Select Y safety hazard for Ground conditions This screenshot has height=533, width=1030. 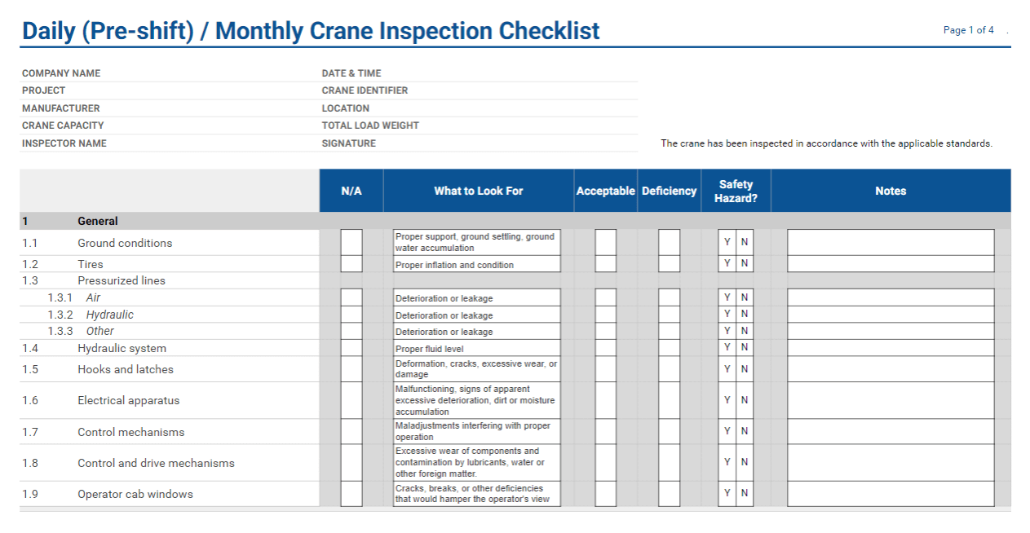tap(727, 243)
